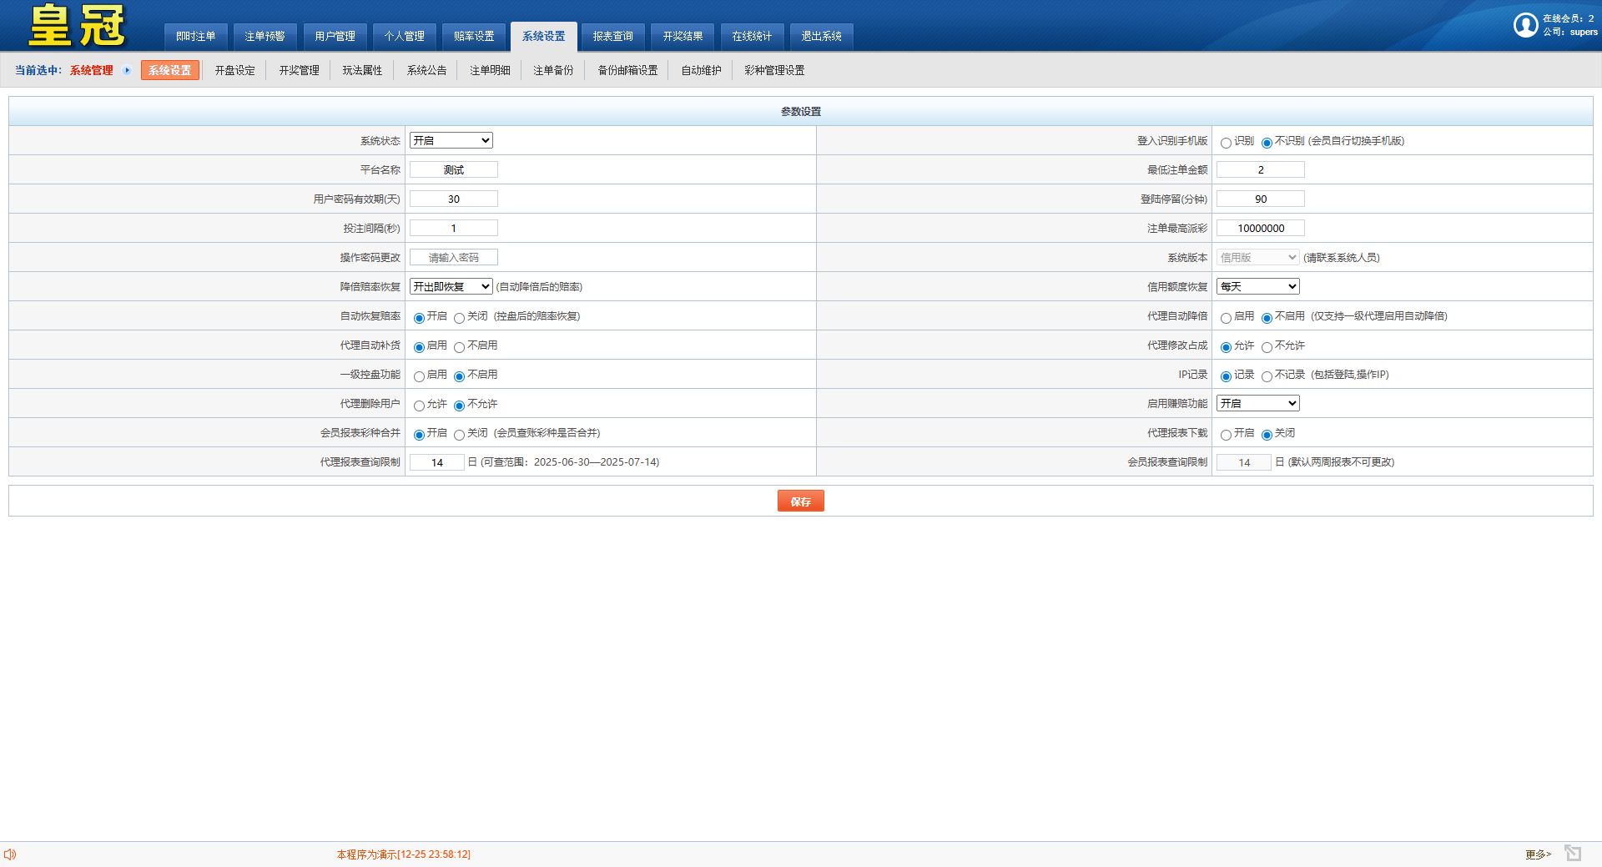The image size is (1602, 867).
Task: Go to the 报表查询 tab
Action: point(613,36)
